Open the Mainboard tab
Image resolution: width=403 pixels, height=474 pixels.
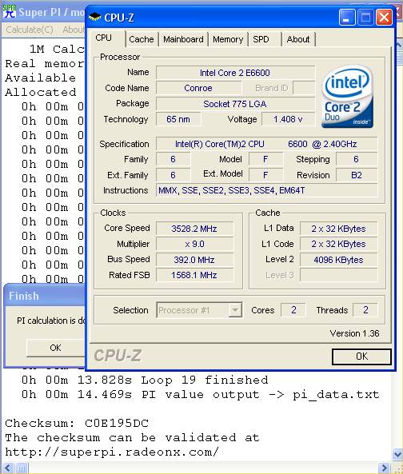183,39
